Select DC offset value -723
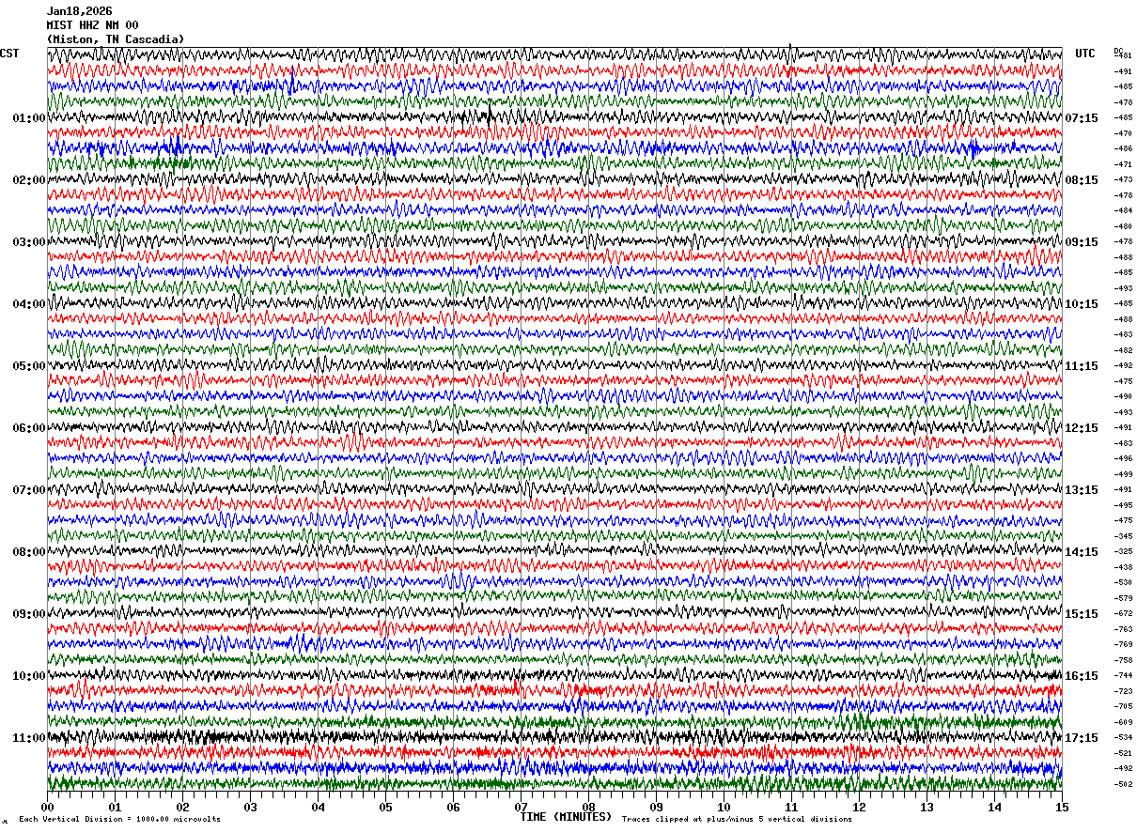1137x832 pixels. [1123, 691]
